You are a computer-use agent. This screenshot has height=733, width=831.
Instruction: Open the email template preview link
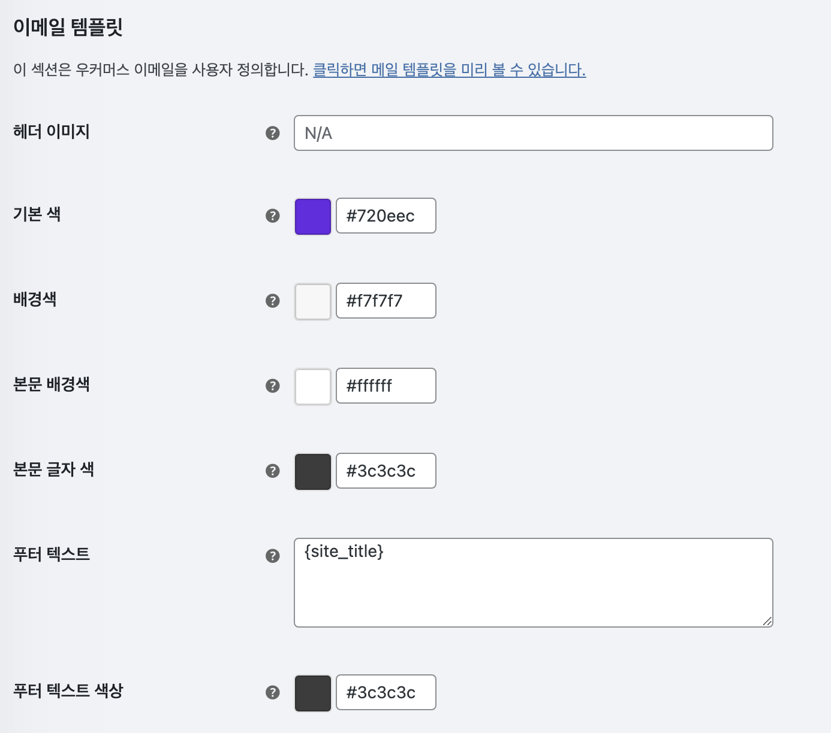point(449,70)
